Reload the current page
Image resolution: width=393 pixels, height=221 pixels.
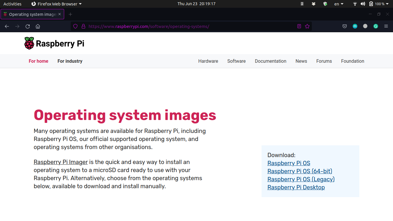pos(27,26)
